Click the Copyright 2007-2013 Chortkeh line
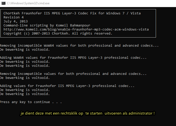Viewport: 176px width, 126px height. pyautogui.click(x=58, y=34)
